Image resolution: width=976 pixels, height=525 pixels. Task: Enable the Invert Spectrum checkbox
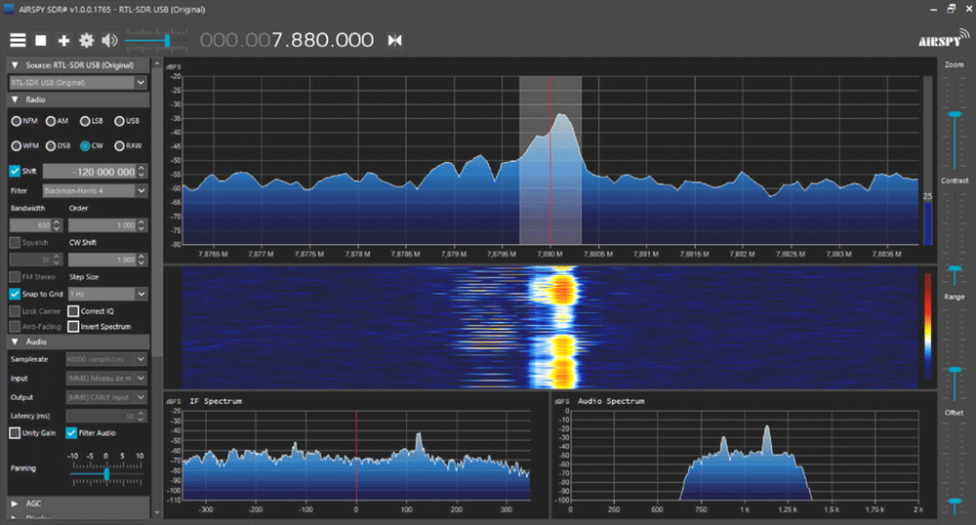coord(73,327)
